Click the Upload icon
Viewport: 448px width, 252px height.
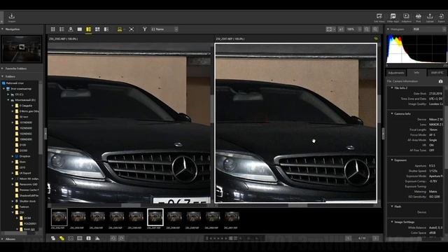point(429,17)
